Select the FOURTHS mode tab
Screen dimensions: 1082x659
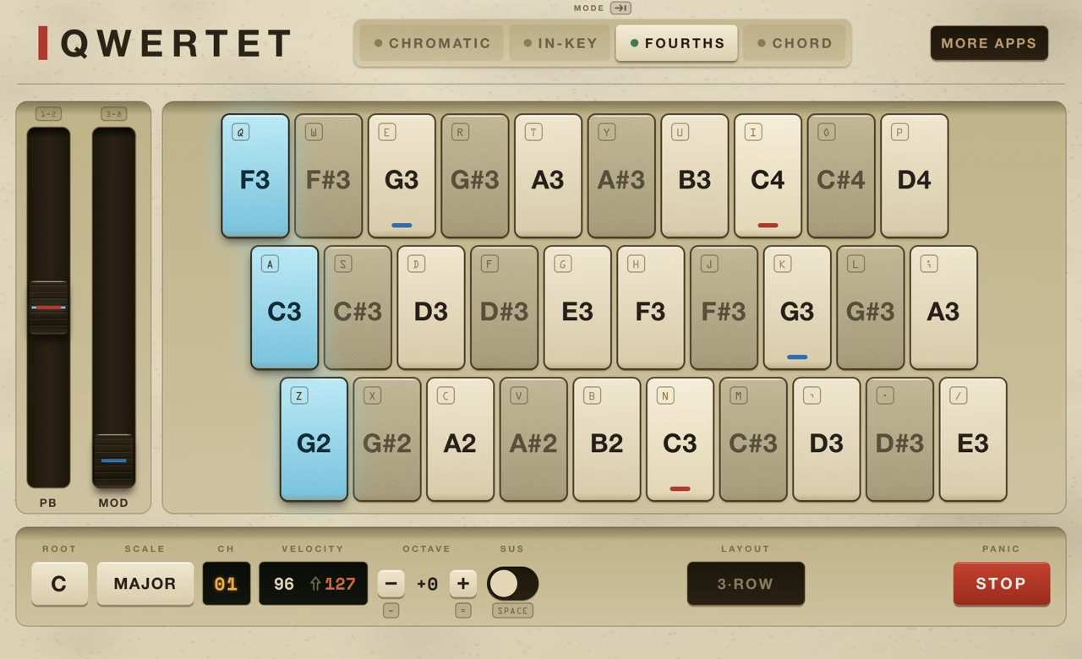click(x=676, y=43)
